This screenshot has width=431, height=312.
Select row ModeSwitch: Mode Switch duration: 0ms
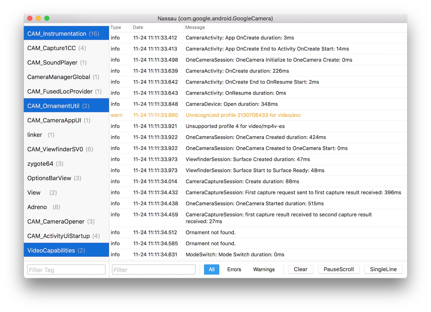(258, 255)
